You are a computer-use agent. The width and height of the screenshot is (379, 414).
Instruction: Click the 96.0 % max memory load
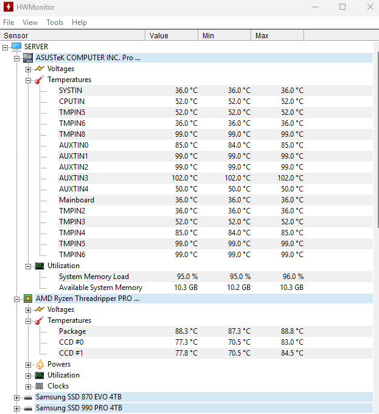point(293,277)
